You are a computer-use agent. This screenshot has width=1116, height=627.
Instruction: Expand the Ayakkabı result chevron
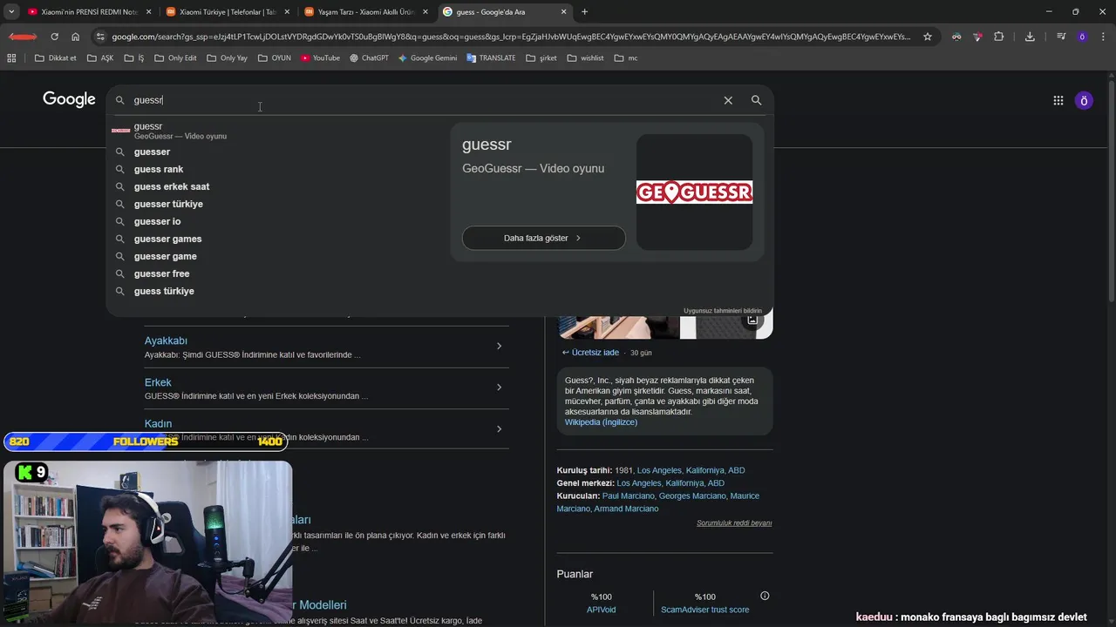pos(499,346)
